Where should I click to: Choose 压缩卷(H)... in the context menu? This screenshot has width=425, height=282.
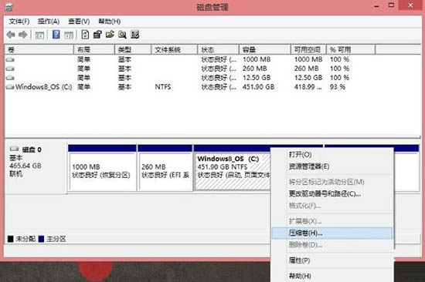click(x=332, y=233)
